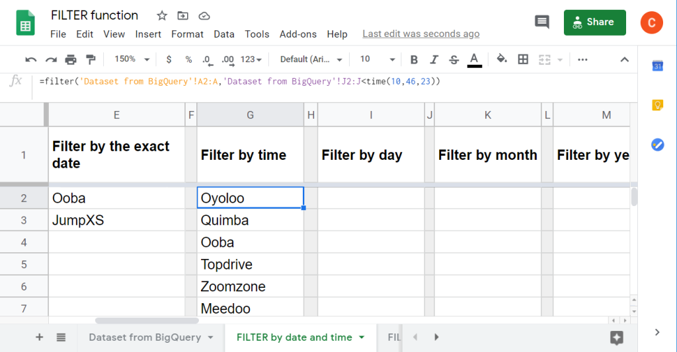
Task: Open the Format menu
Action: coord(187,34)
